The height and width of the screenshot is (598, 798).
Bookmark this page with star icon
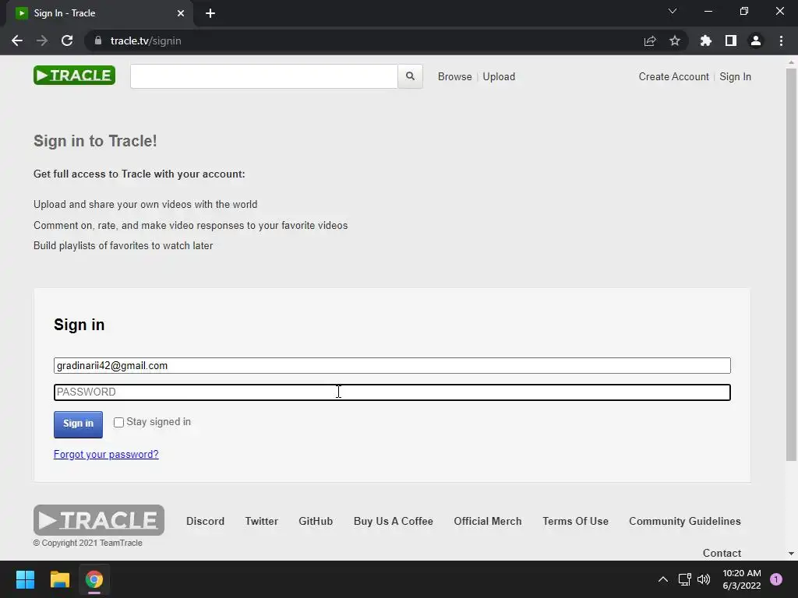coord(675,40)
